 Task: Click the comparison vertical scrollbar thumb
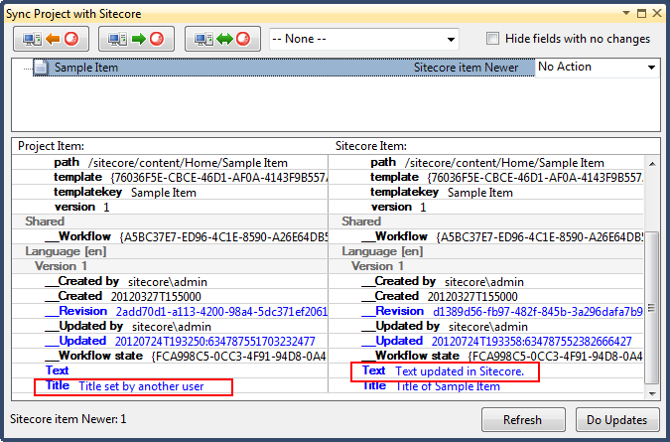pyautogui.click(x=652, y=308)
